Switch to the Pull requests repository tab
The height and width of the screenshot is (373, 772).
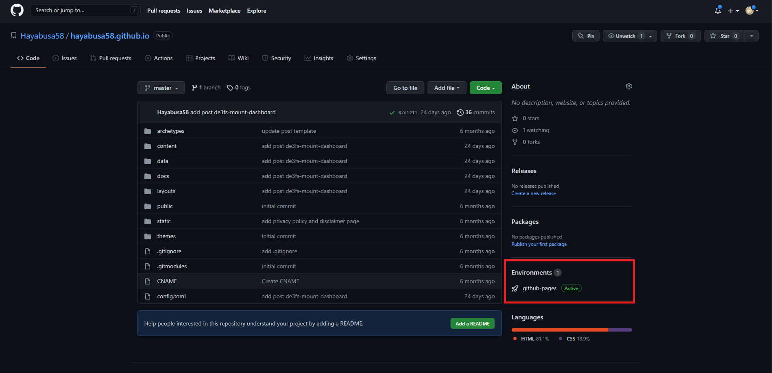[111, 58]
